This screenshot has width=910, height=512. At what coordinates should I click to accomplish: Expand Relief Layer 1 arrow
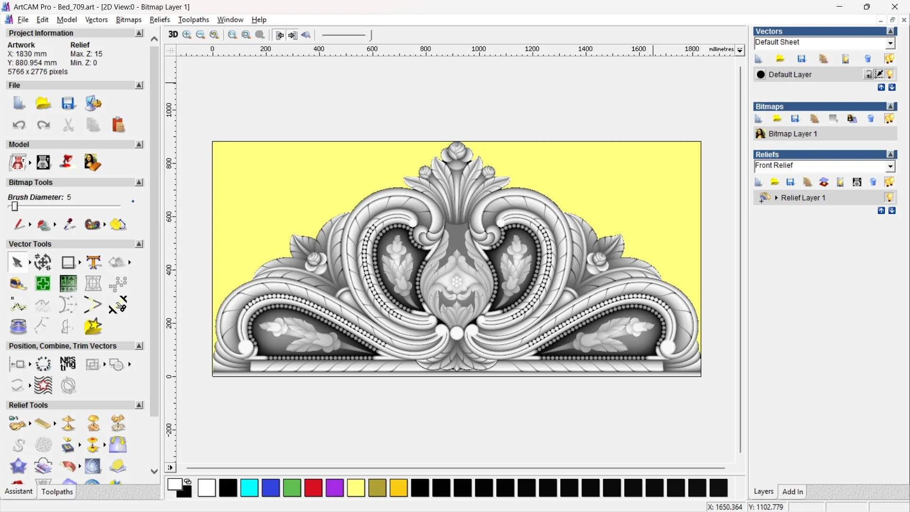(x=776, y=198)
